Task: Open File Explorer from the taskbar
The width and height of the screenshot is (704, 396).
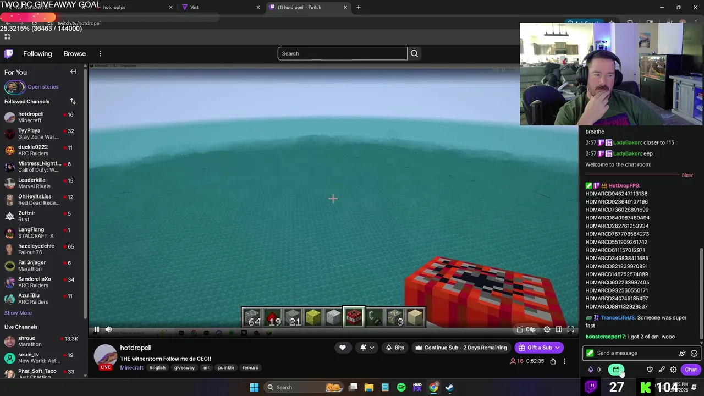Action: point(369,387)
